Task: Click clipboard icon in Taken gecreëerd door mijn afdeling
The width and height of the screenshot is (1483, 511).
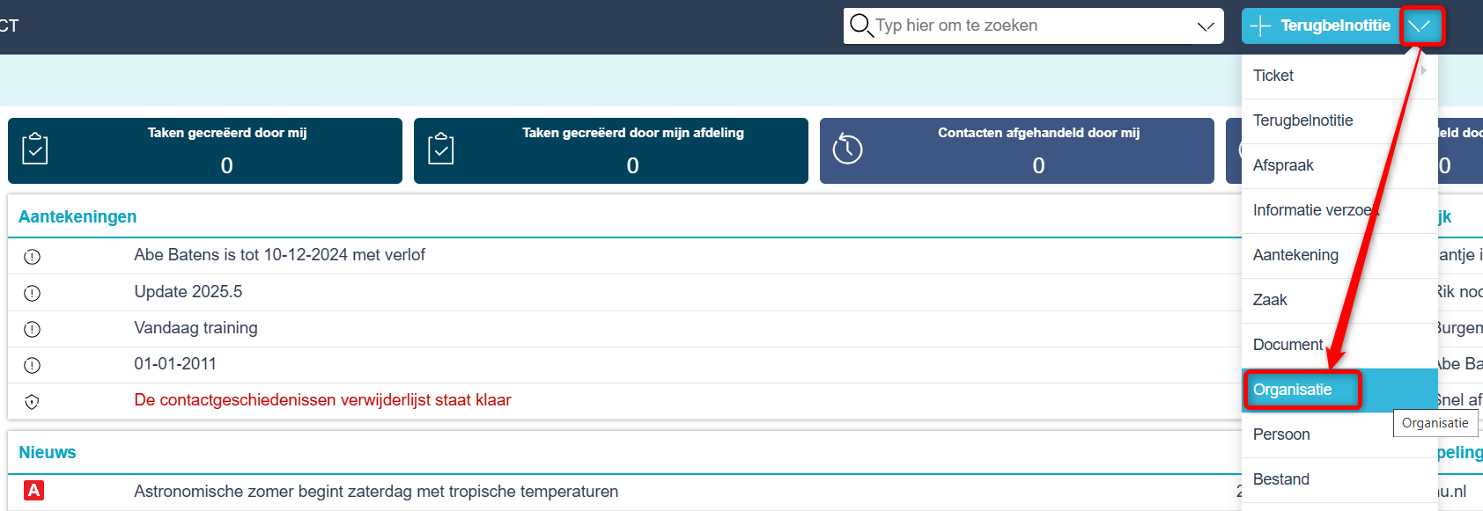Action: (441, 150)
